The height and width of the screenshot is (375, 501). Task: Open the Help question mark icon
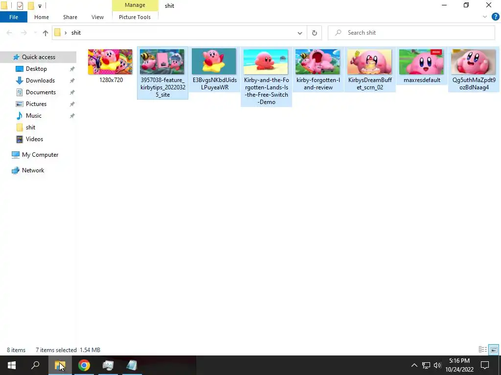(495, 17)
